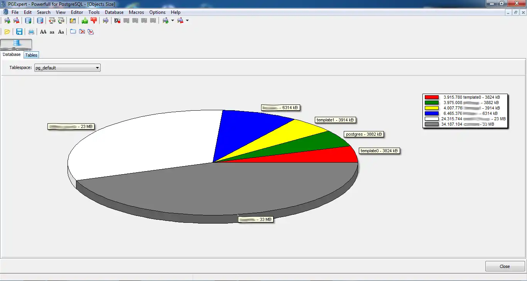This screenshot has height=281, width=527.
Task: Click the "postgres - 3882 kB" pie label
Action: coord(364,134)
